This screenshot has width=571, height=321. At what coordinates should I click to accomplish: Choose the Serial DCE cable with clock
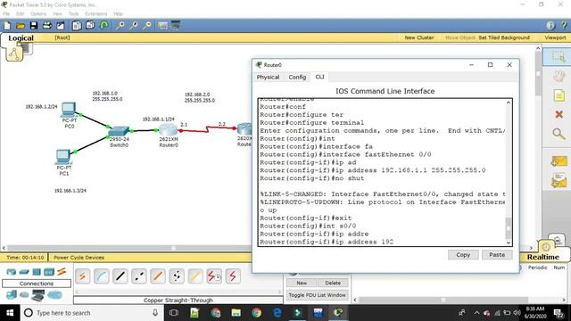point(214,276)
